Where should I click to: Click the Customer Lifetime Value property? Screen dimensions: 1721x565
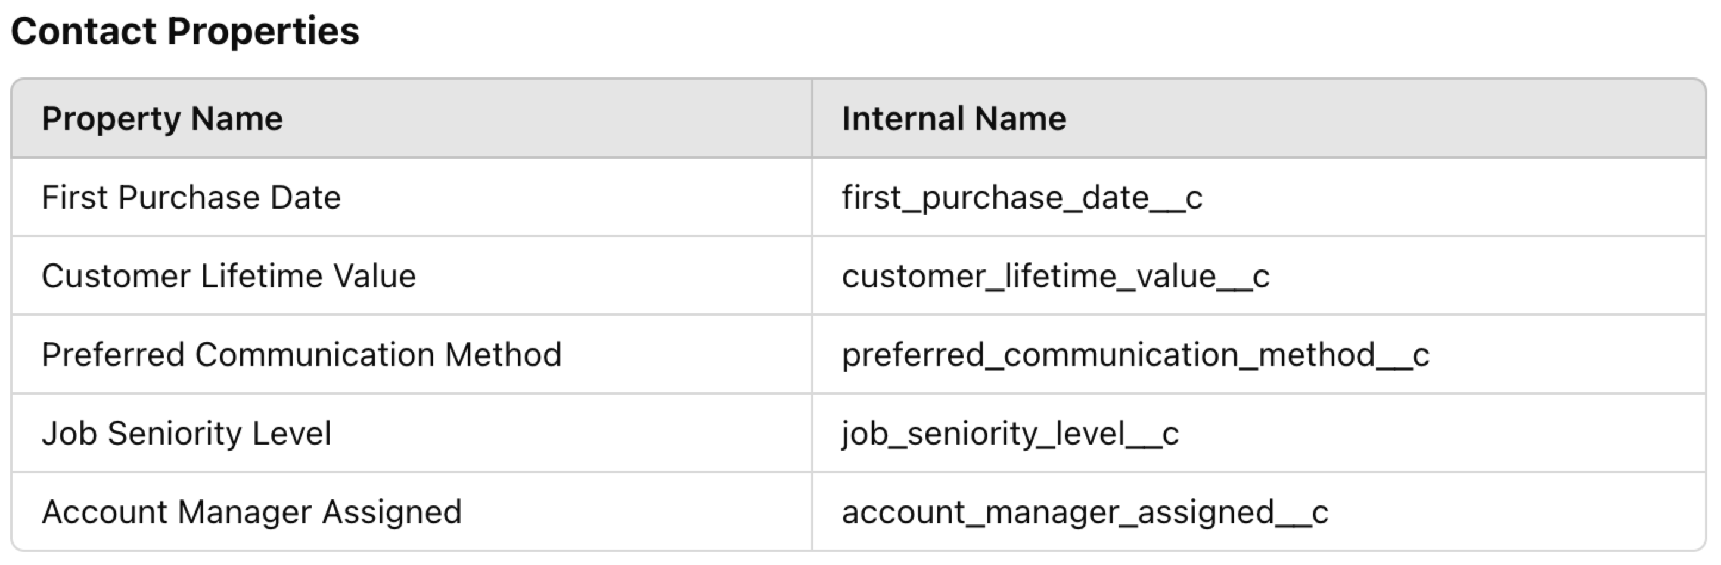228,277
